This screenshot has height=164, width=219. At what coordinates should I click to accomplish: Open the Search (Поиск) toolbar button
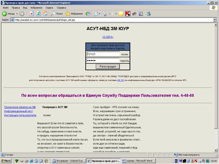click(57, 13)
